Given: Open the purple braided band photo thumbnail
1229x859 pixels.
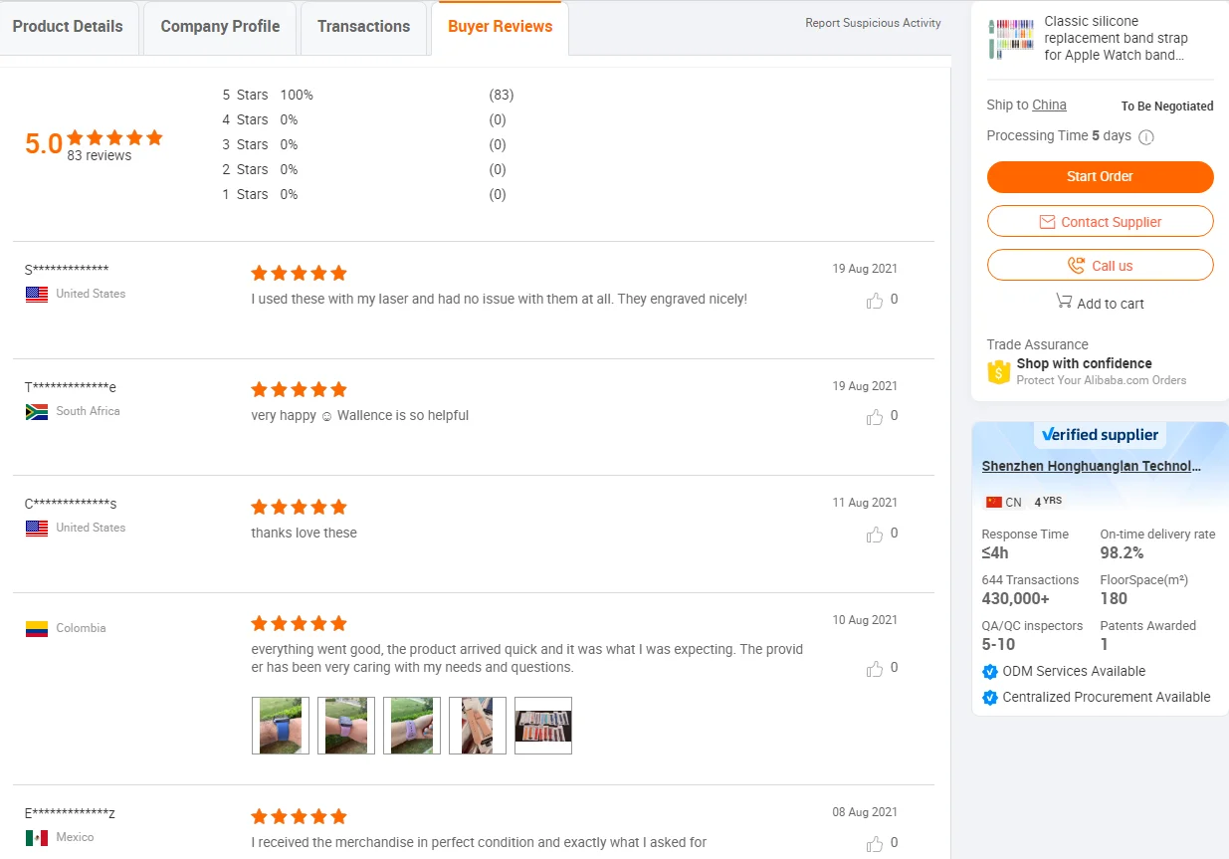Looking at the screenshot, I should point(412,726).
